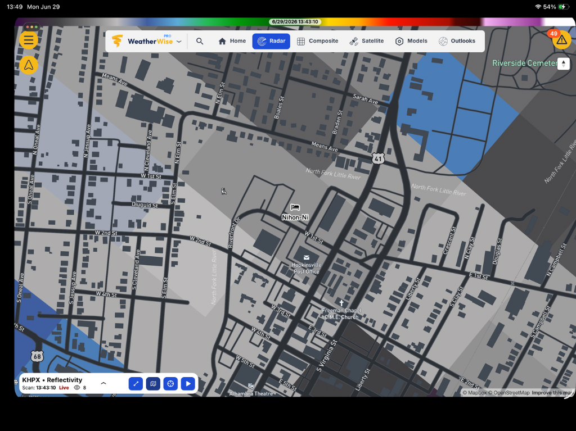The width and height of the screenshot is (576, 431).
Task: Click the Improve this map link
Action: point(552,393)
